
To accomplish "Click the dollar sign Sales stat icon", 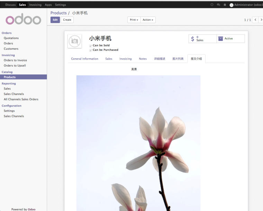I will (192, 39).
